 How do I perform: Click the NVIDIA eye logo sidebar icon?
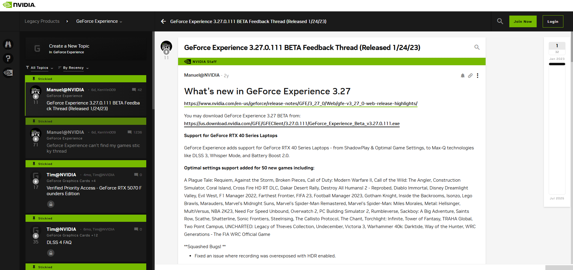point(8,73)
